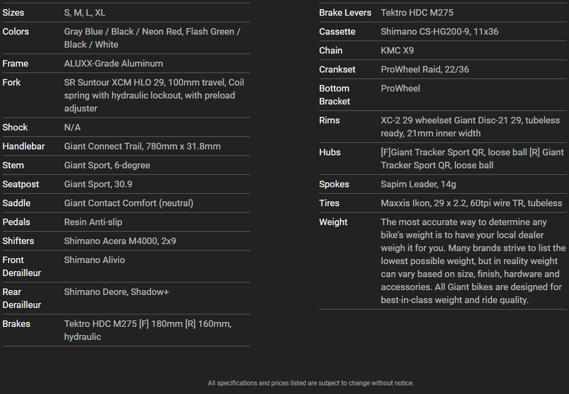Click the 'SR Suntour XCM HLO 29' fork description
The image size is (569, 394).
[114, 82]
